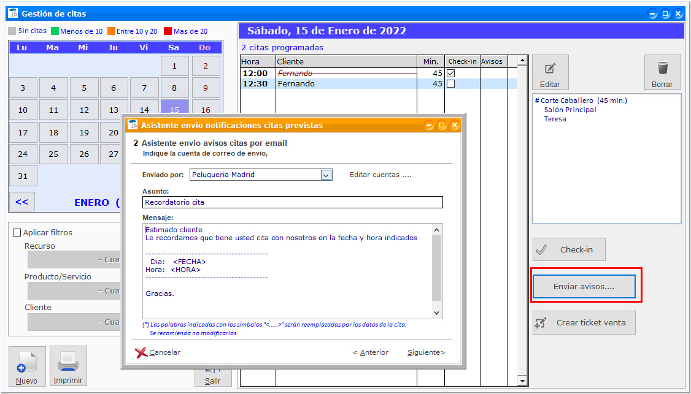Click appointment list scrollbar down arrow
The width and height of the screenshot is (691, 394).
point(522,381)
